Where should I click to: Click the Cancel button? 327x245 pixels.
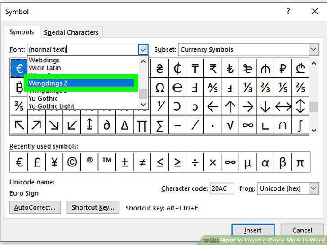point(302,230)
